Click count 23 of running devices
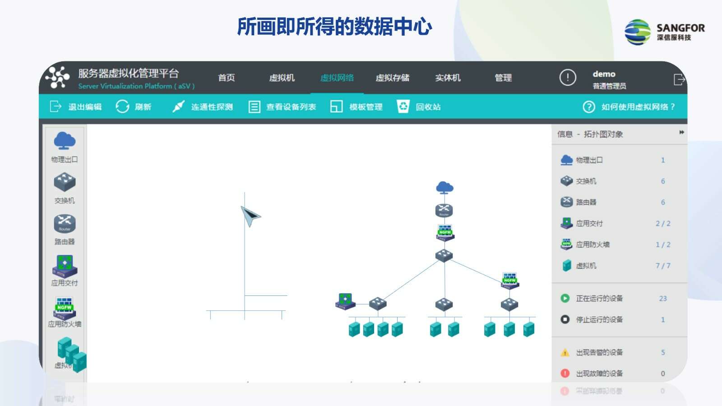Image resolution: width=722 pixels, height=406 pixels. 663,299
